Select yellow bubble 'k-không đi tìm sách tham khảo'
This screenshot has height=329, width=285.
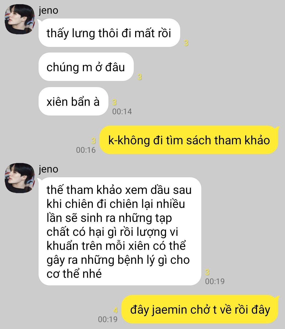[189, 140]
